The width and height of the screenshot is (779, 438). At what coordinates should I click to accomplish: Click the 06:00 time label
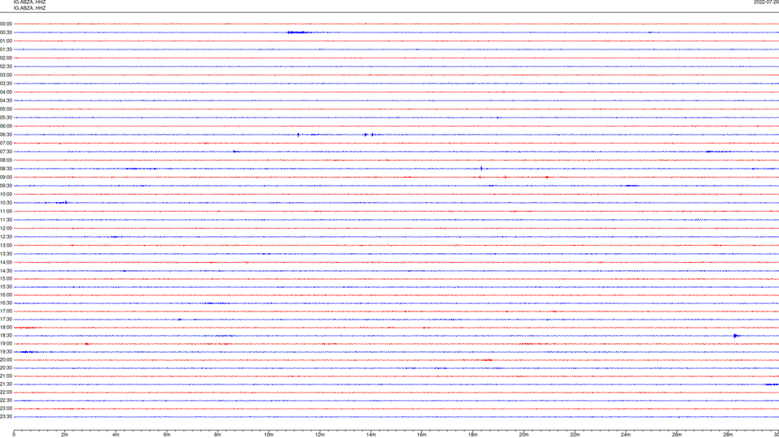point(6,127)
